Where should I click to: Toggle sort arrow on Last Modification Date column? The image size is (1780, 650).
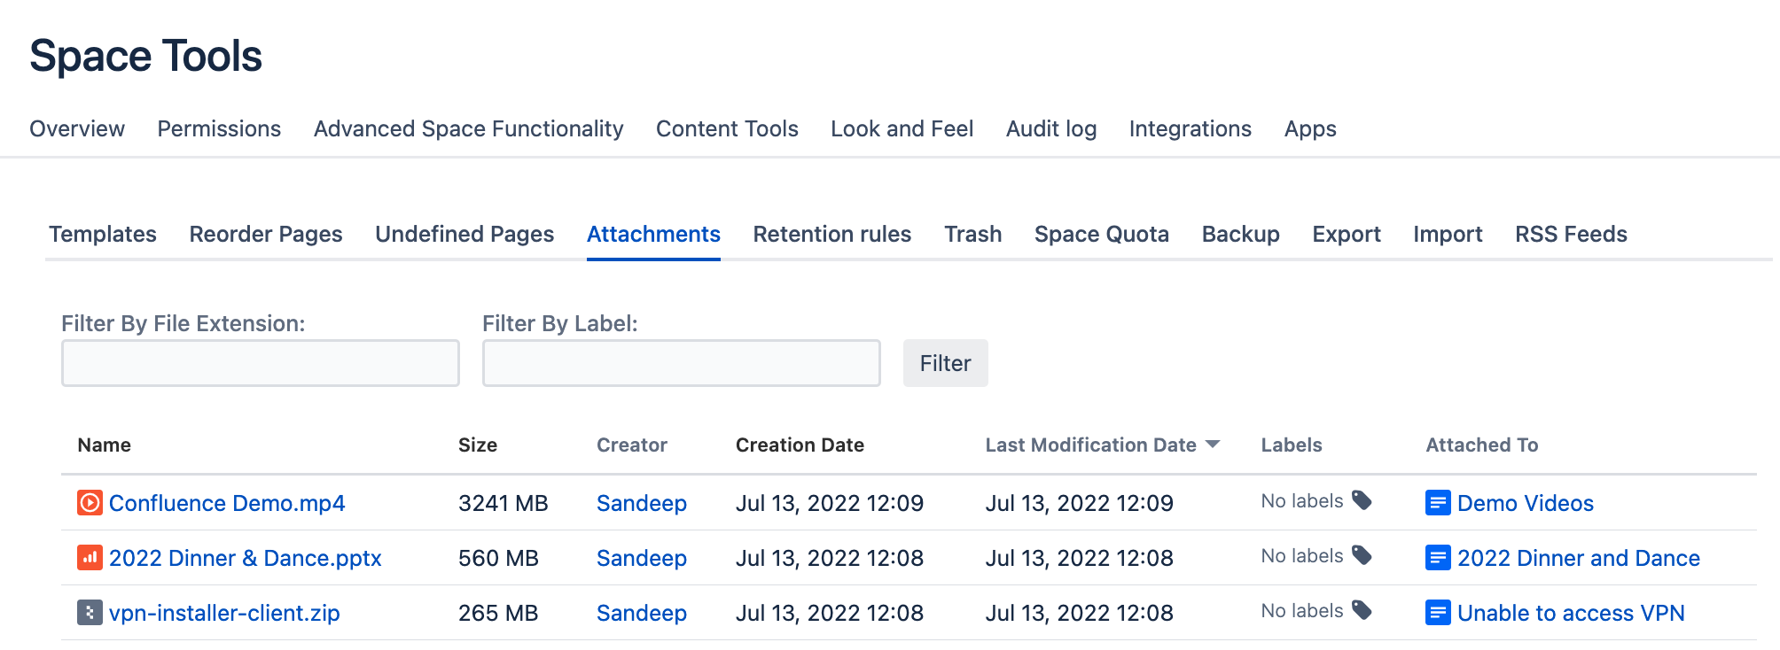click(1213, 445)
